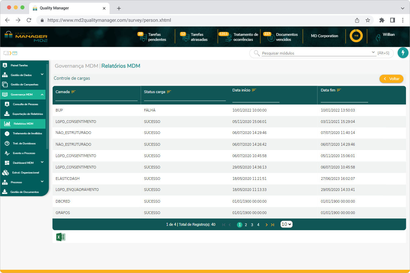Expand Gestão de Dados sidebar menu
This screenshot has width=410, height=273.
point(42,75)
